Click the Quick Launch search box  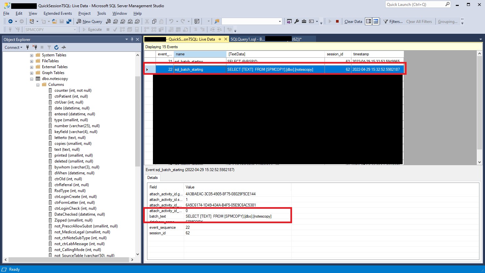tap(415, 5)
